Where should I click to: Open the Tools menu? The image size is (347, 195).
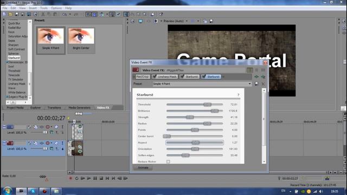[44, 8]
